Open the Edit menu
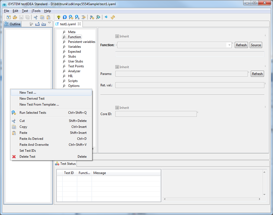 point(15,11)
